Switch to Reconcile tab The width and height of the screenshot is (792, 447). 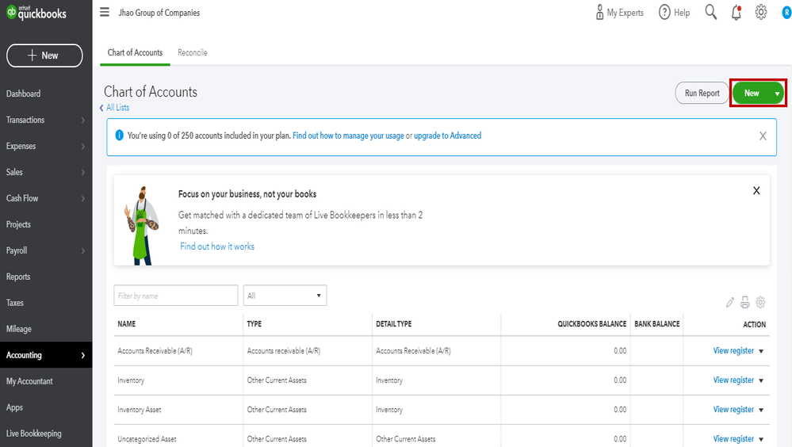(193, 52)
